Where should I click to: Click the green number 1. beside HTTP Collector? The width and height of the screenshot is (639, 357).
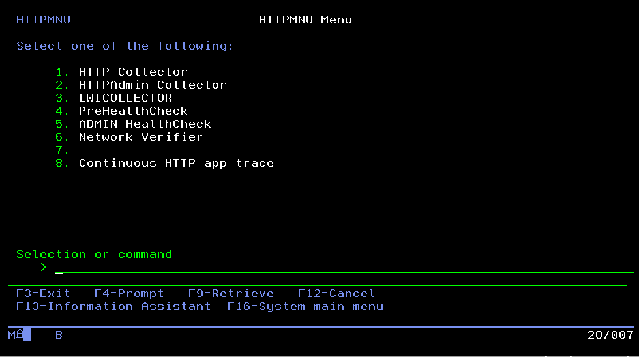[x=63, y=72]
